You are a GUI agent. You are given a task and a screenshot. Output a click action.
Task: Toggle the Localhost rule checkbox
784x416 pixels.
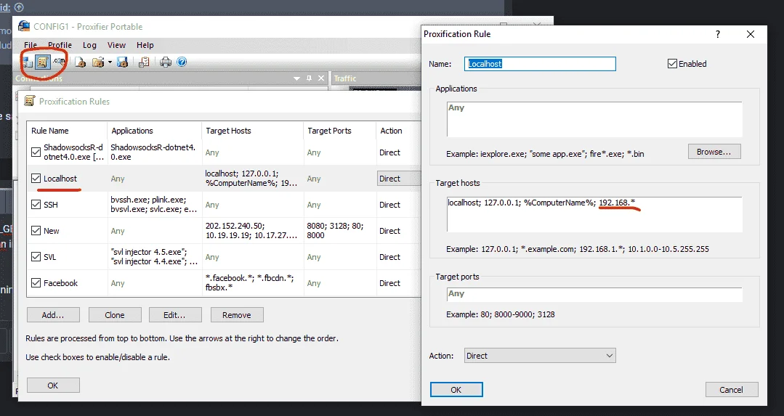[36, 179]
